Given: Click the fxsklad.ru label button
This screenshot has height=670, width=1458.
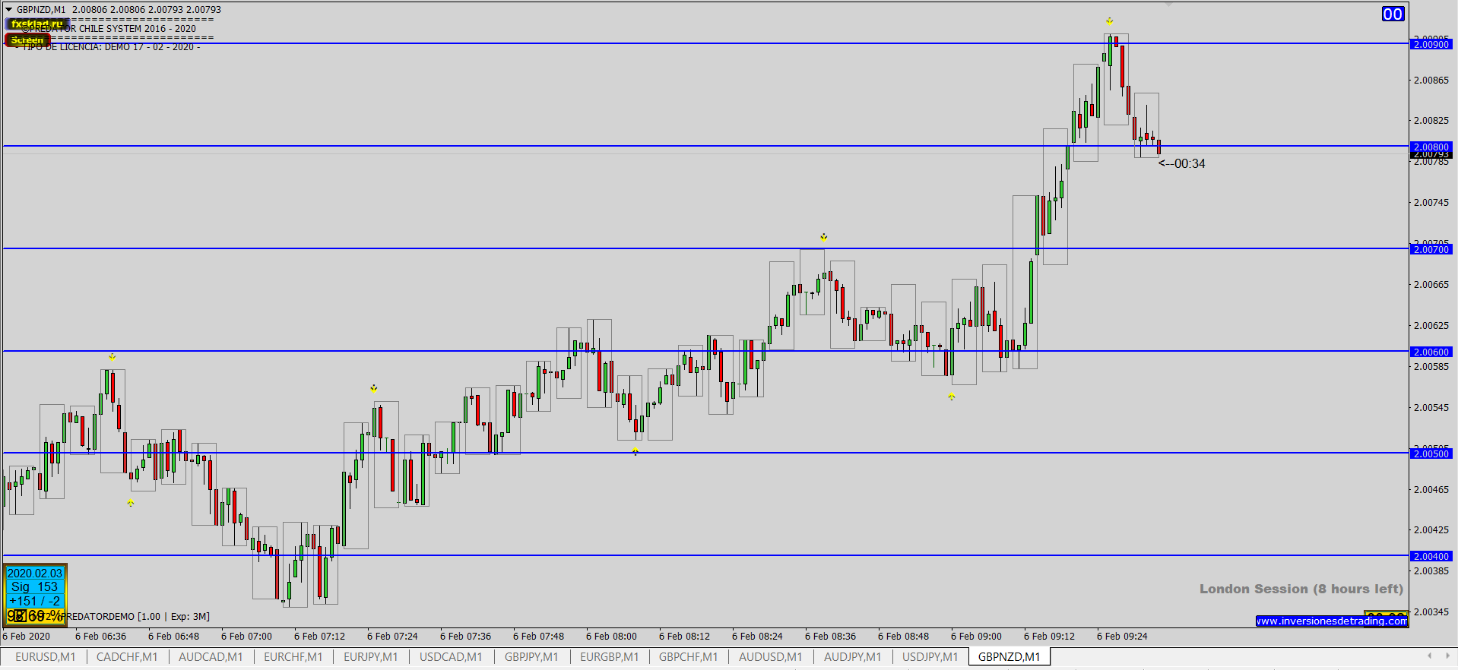Looking at the screenshot, I should tap(36, 24).
